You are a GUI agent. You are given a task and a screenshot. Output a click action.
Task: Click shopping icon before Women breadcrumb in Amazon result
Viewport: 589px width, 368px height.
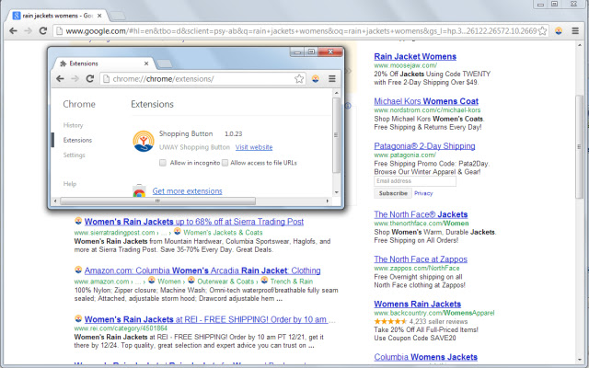pos(151,280)
